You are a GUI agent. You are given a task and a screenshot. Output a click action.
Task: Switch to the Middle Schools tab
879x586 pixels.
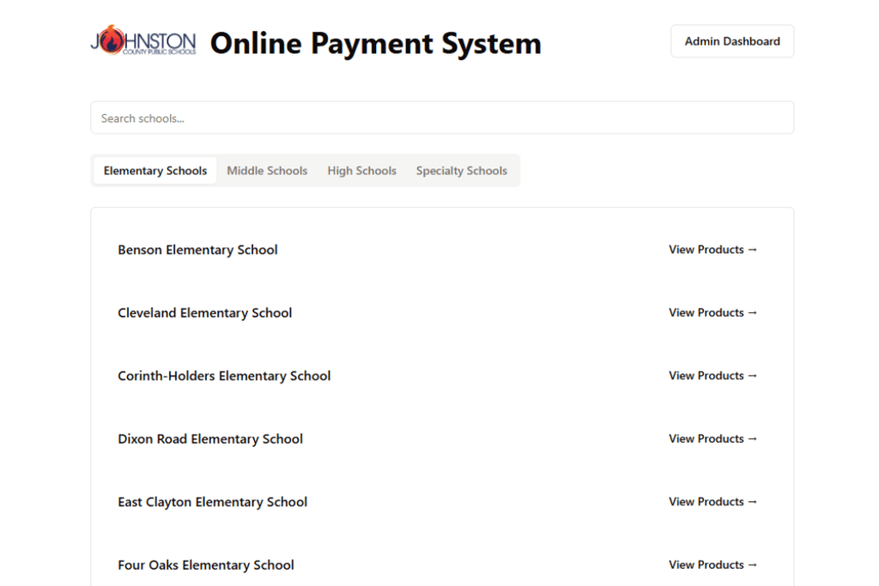267,170
